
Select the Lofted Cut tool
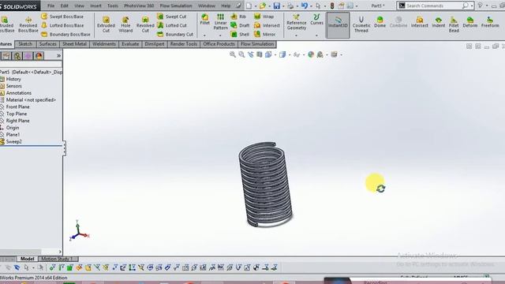coord(172,25)
